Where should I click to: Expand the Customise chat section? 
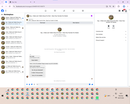pos(111,31)
